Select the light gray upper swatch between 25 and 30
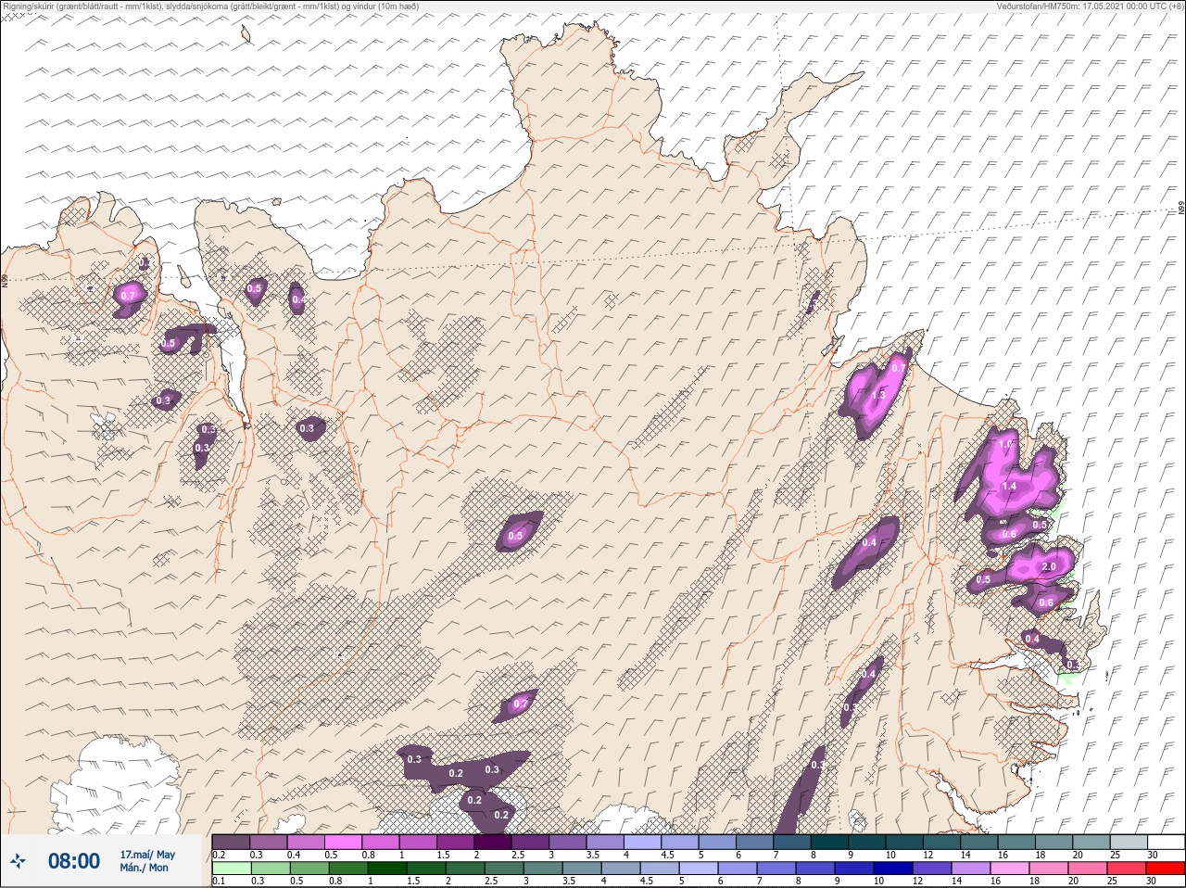Screen dimensions: 1186x888 coord(1129,842)
